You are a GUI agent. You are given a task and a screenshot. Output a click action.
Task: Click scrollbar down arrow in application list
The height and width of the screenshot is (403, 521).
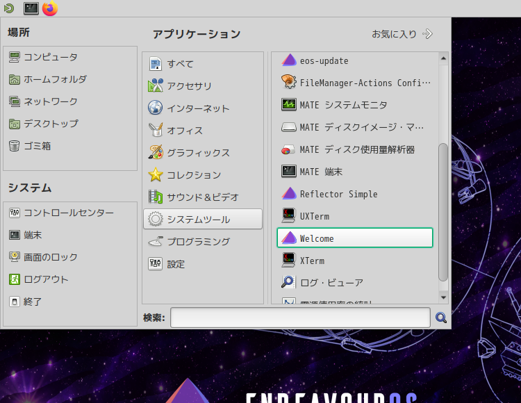tap(443, 297)
